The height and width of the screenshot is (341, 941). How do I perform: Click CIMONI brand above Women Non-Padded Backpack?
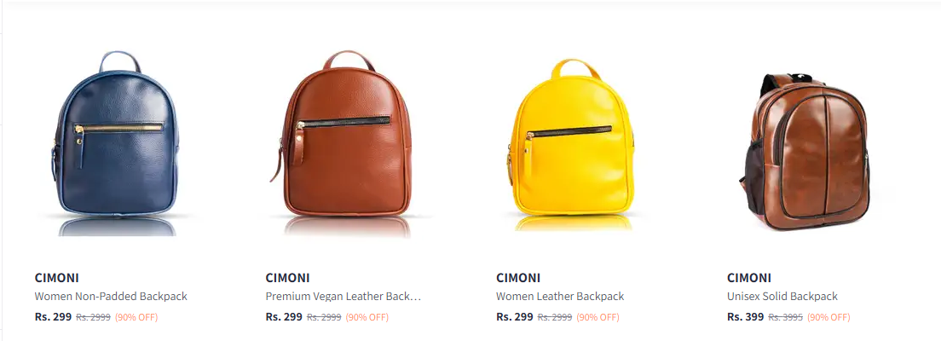coord(57,278)
